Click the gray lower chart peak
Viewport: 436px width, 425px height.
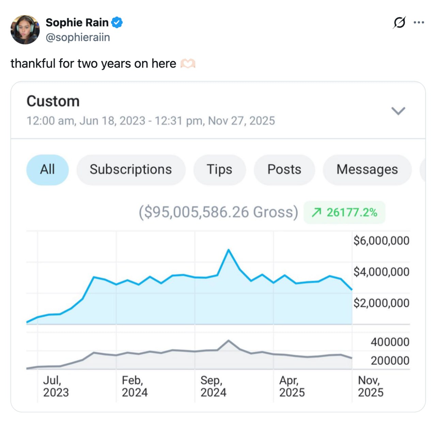[x=229, y=340]
